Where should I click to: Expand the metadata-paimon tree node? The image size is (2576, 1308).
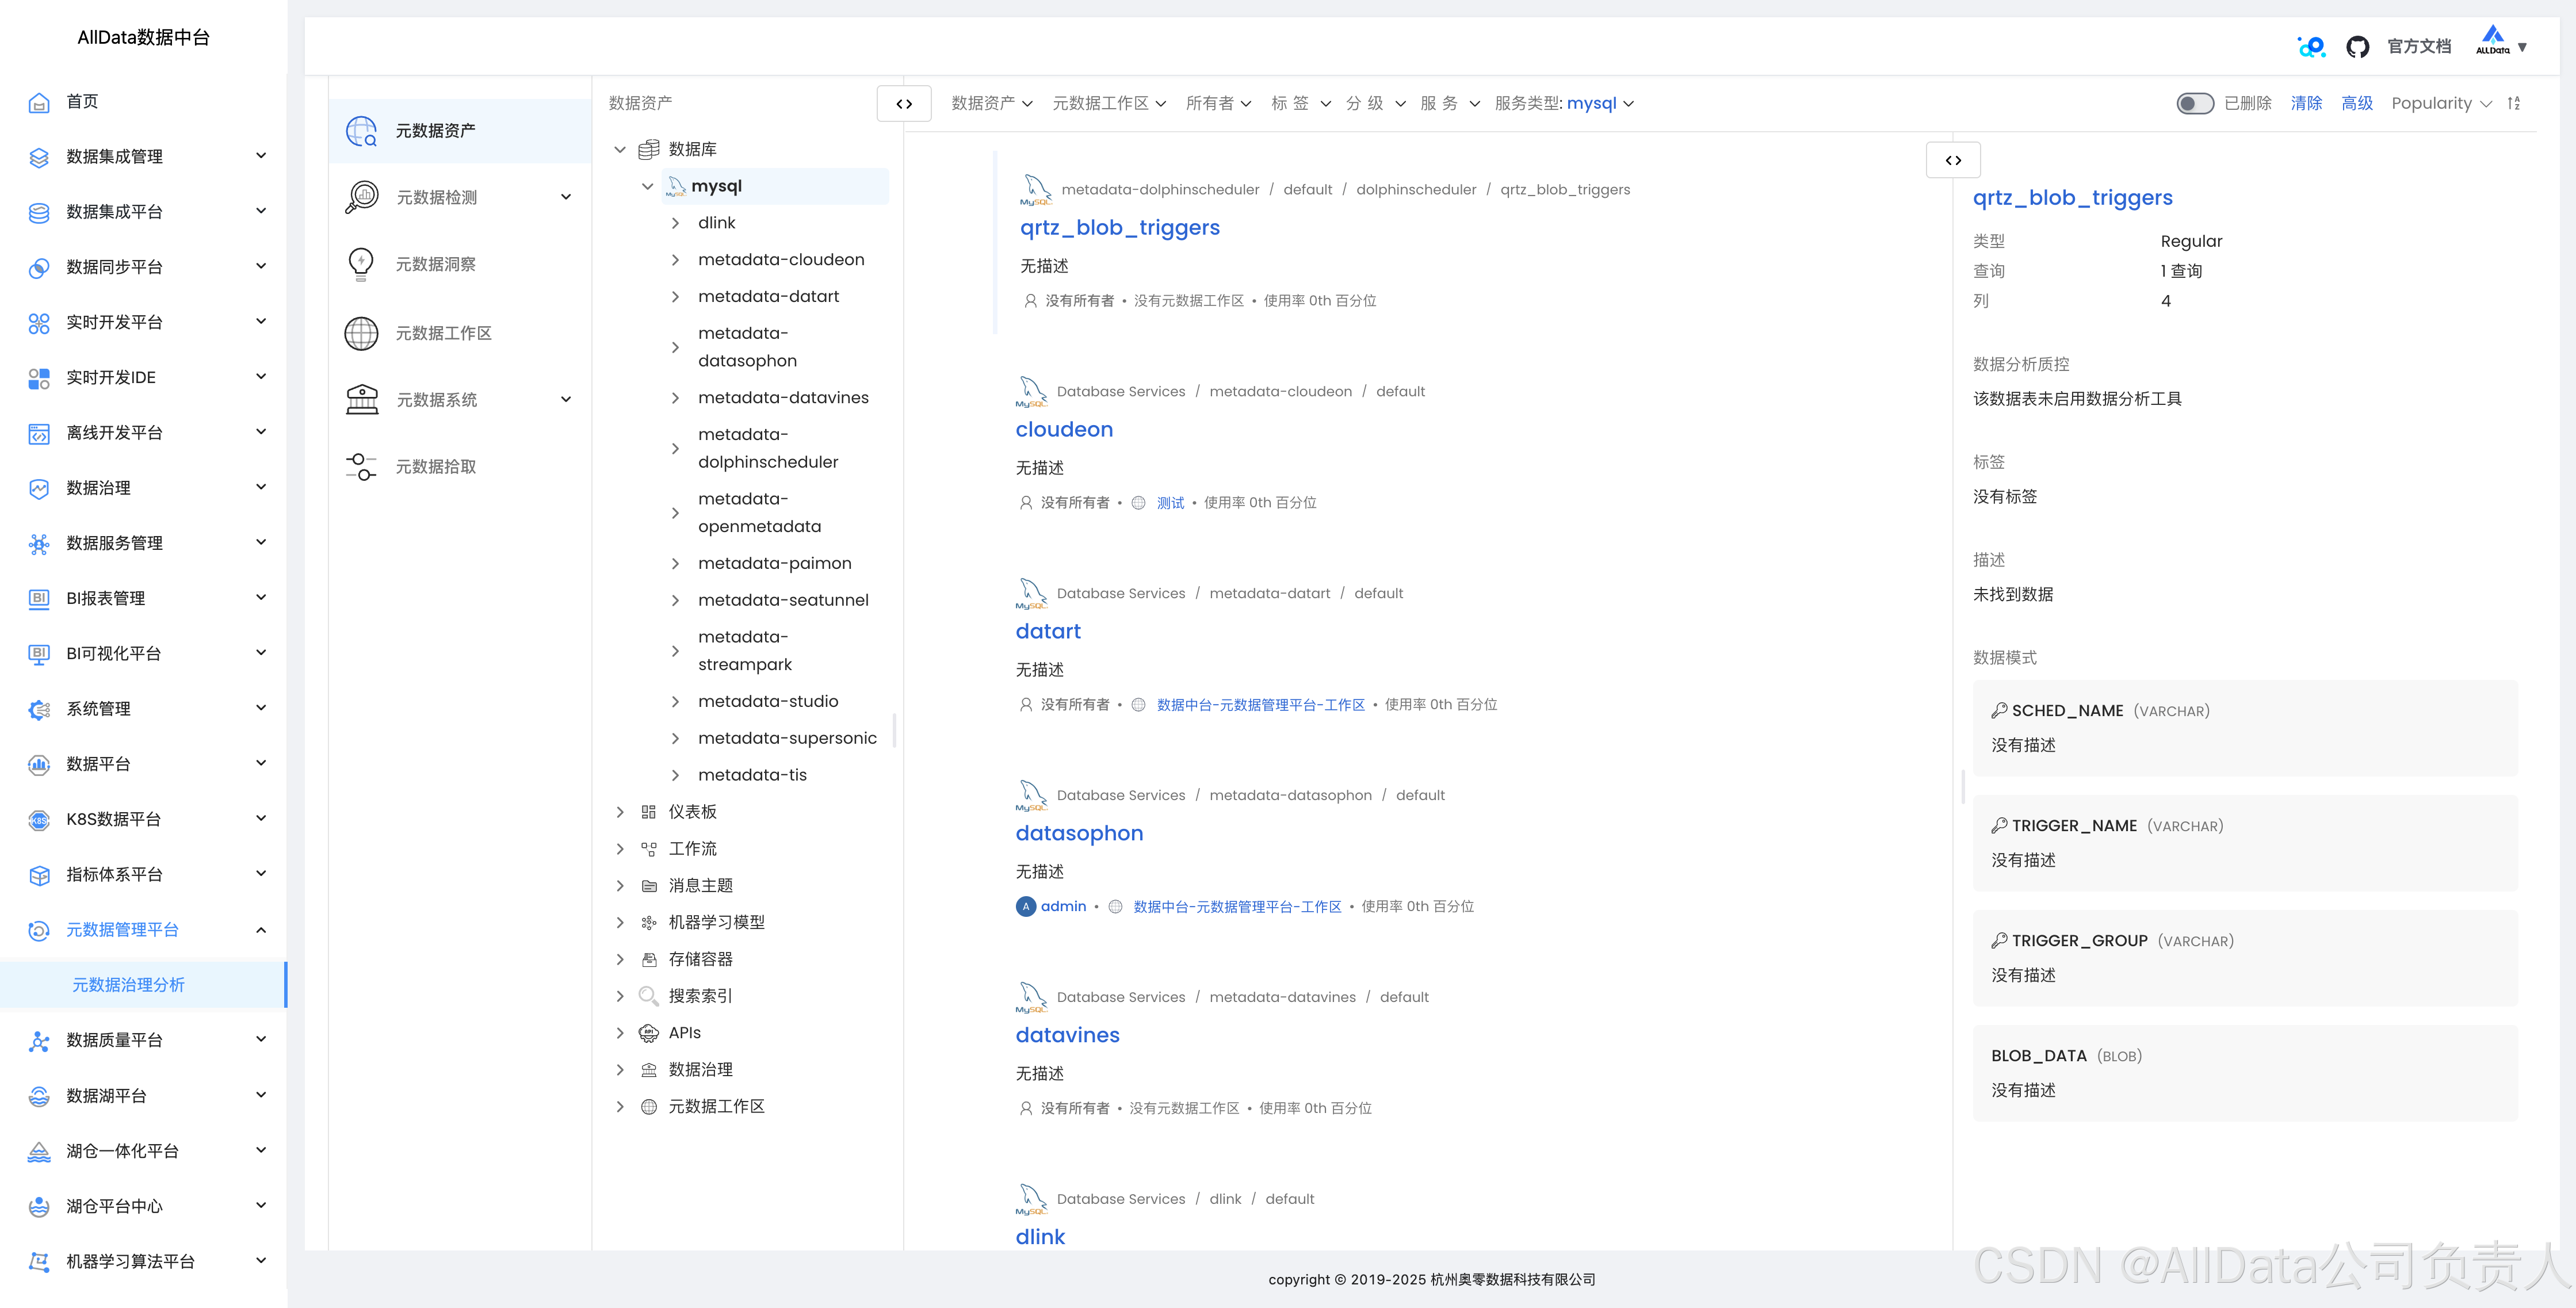pos(675,564)
